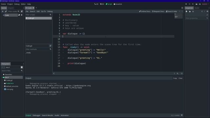Screen dimensions: 210x118
Task: Filter nodes search field
Action: click(13, 11)
